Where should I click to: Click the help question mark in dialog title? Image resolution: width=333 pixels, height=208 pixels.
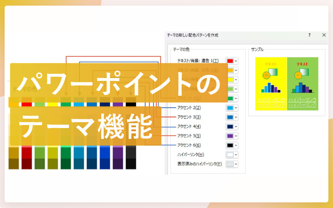[309, 35]
